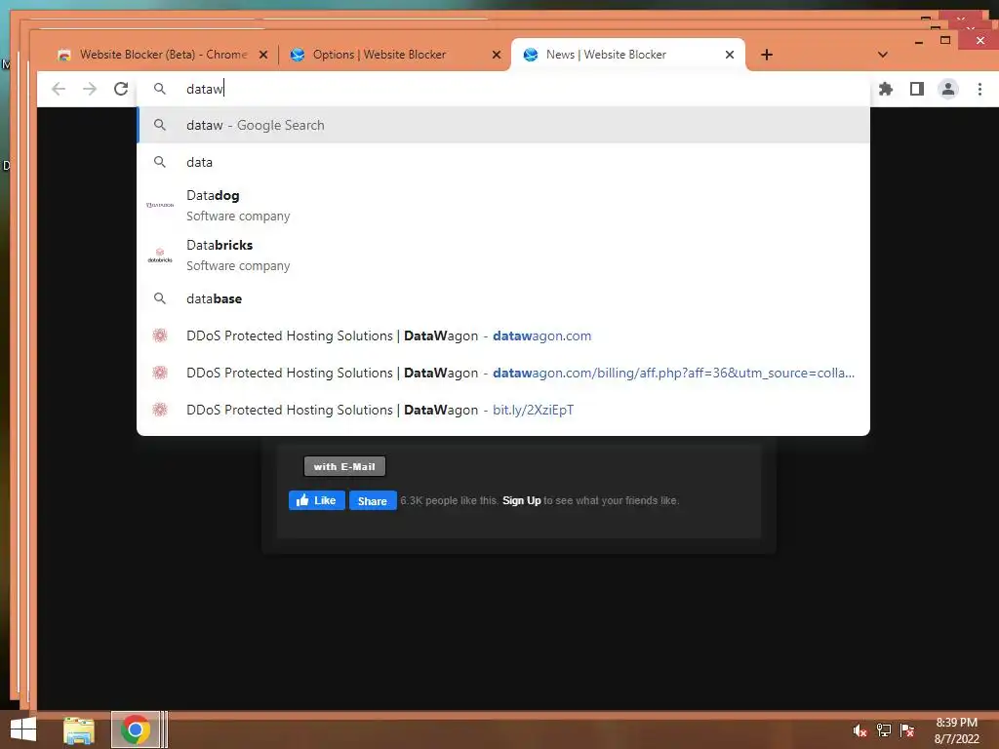Close the Options | Website Blocker tab
Screen dimensions: 999x749
tap(497, 55)
